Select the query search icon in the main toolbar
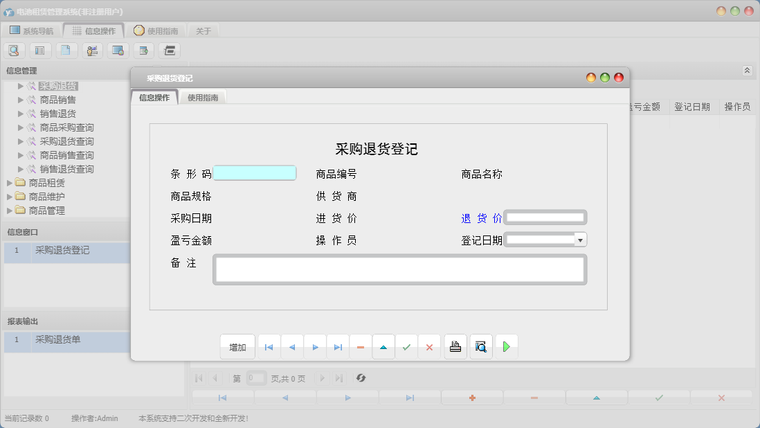This screenshot has width=760, height=428. pyautogui.click(x=14, y=50)
